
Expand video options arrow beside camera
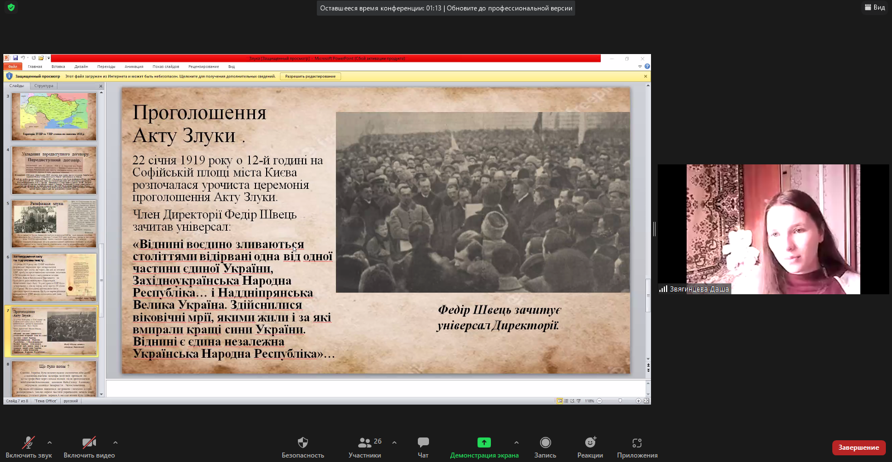point(115,442)
